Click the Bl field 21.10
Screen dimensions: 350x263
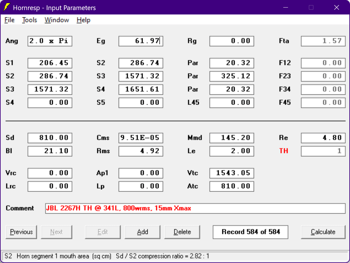[50, 151]
